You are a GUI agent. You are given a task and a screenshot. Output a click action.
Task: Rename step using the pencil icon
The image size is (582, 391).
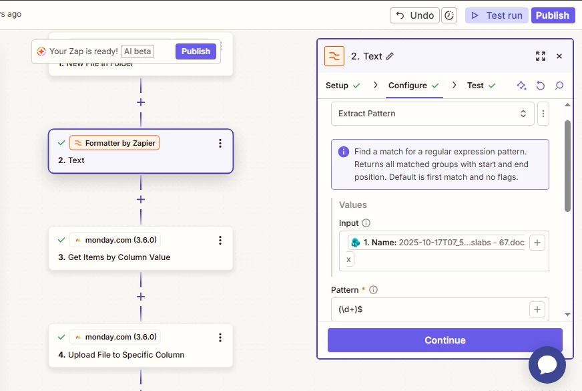(x=390, y=56)
